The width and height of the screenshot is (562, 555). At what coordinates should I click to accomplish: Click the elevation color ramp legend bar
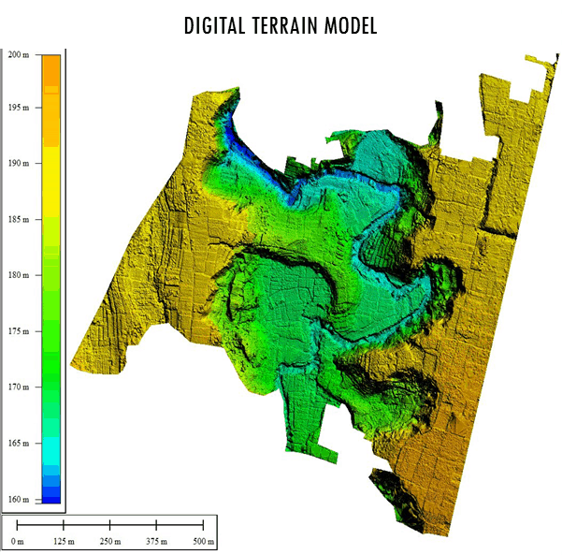click(x=51, y=279)
